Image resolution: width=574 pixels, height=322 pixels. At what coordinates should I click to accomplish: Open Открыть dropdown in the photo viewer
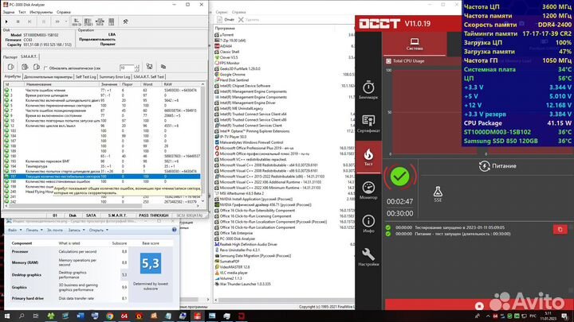(99, 231)
